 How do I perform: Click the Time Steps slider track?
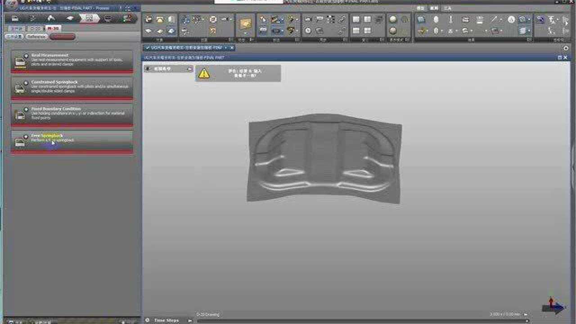pos(360,321)
